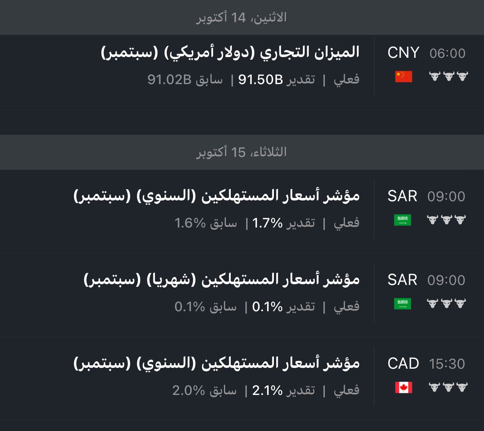Click the 15:30 time of Canadian CPI
Image resolution: width=484 pixels, height=431 pixels.
pos(447,364)
